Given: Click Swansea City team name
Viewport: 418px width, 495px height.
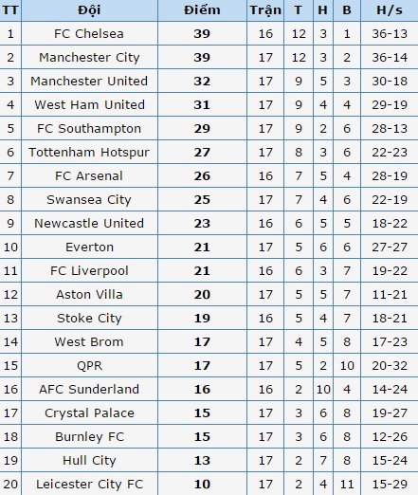Looking at the screenshot, I should point(89,200).
